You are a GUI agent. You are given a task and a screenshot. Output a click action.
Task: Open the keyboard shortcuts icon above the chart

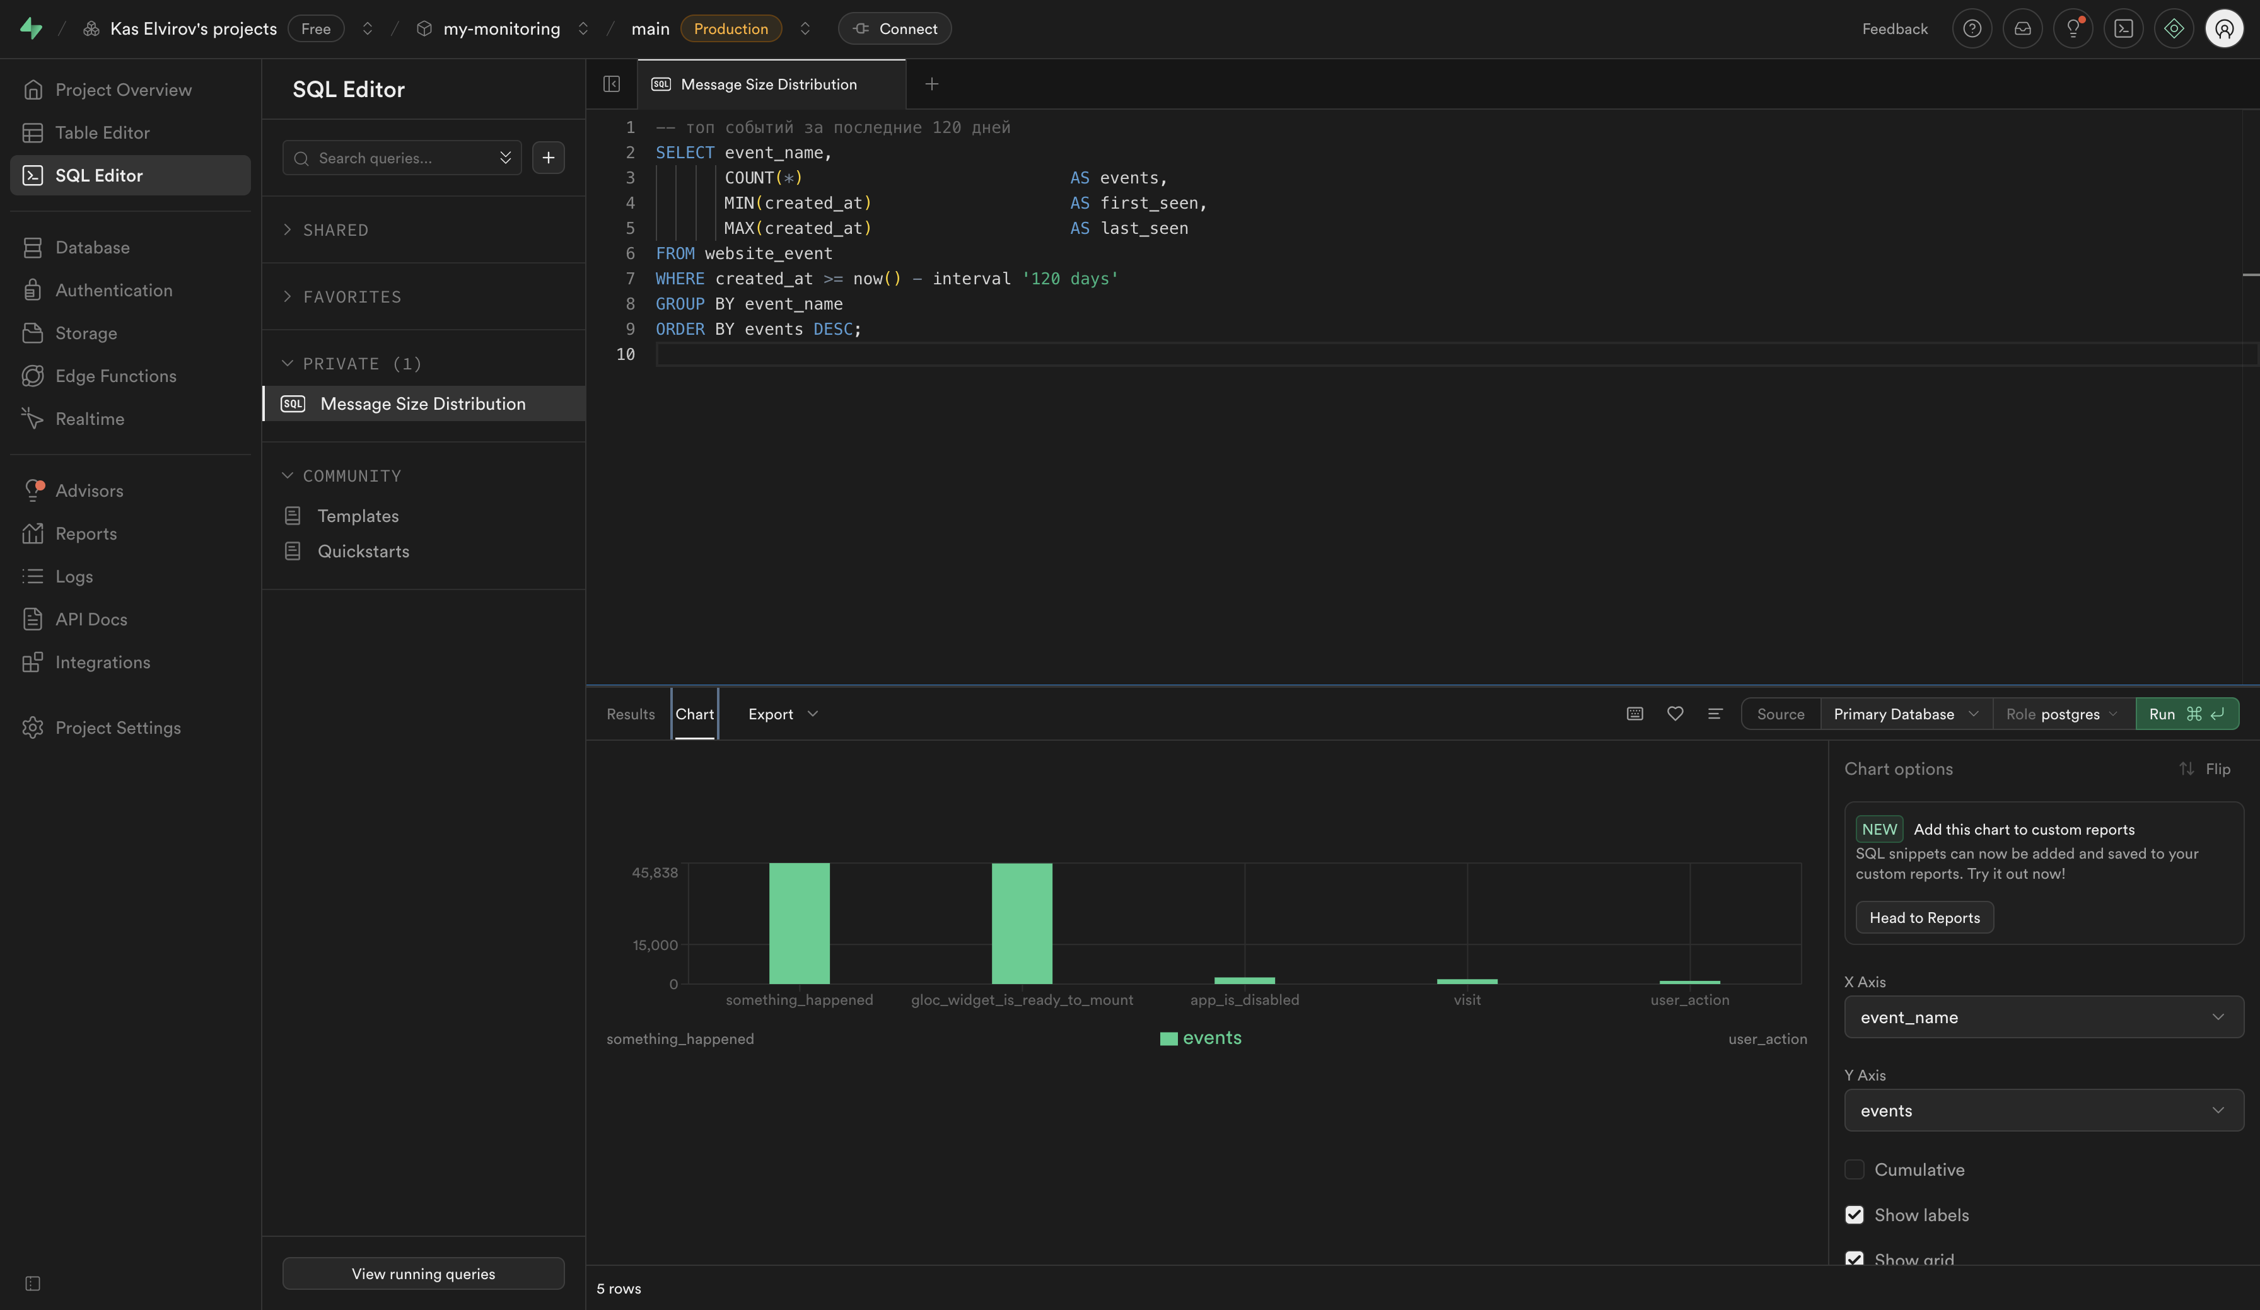[1634, 714]
